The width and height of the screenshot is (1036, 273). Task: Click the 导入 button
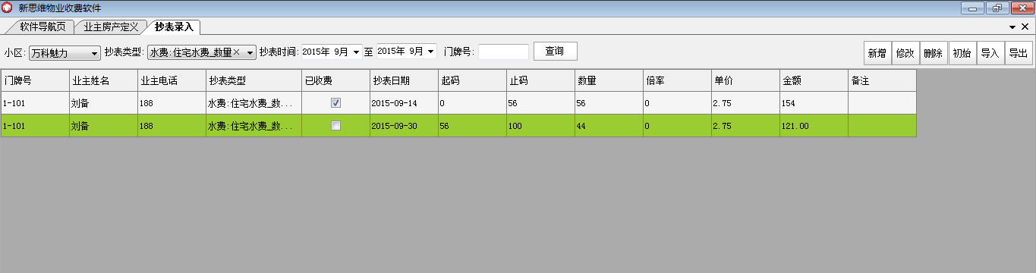990,53
